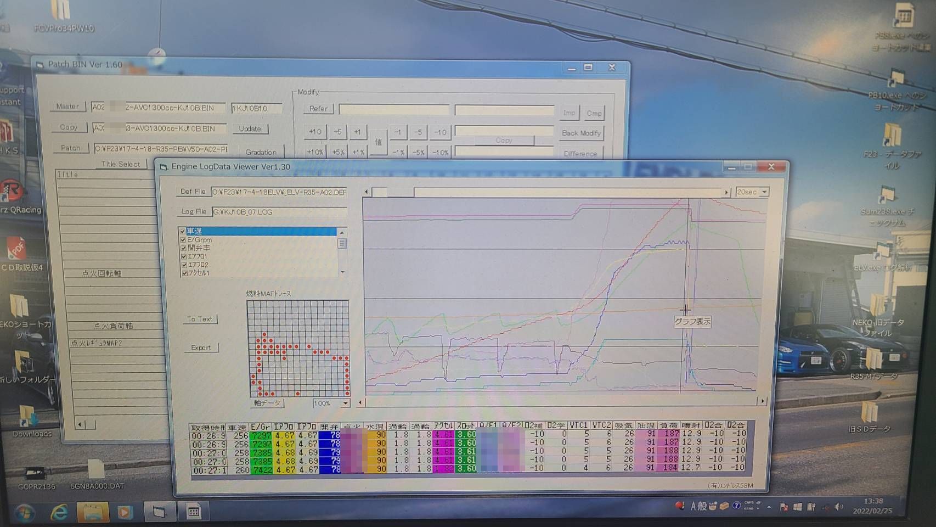The image size is (936, 527).
Task: Click the volume speaker icon in system tray
Action: tap(838, 507)
